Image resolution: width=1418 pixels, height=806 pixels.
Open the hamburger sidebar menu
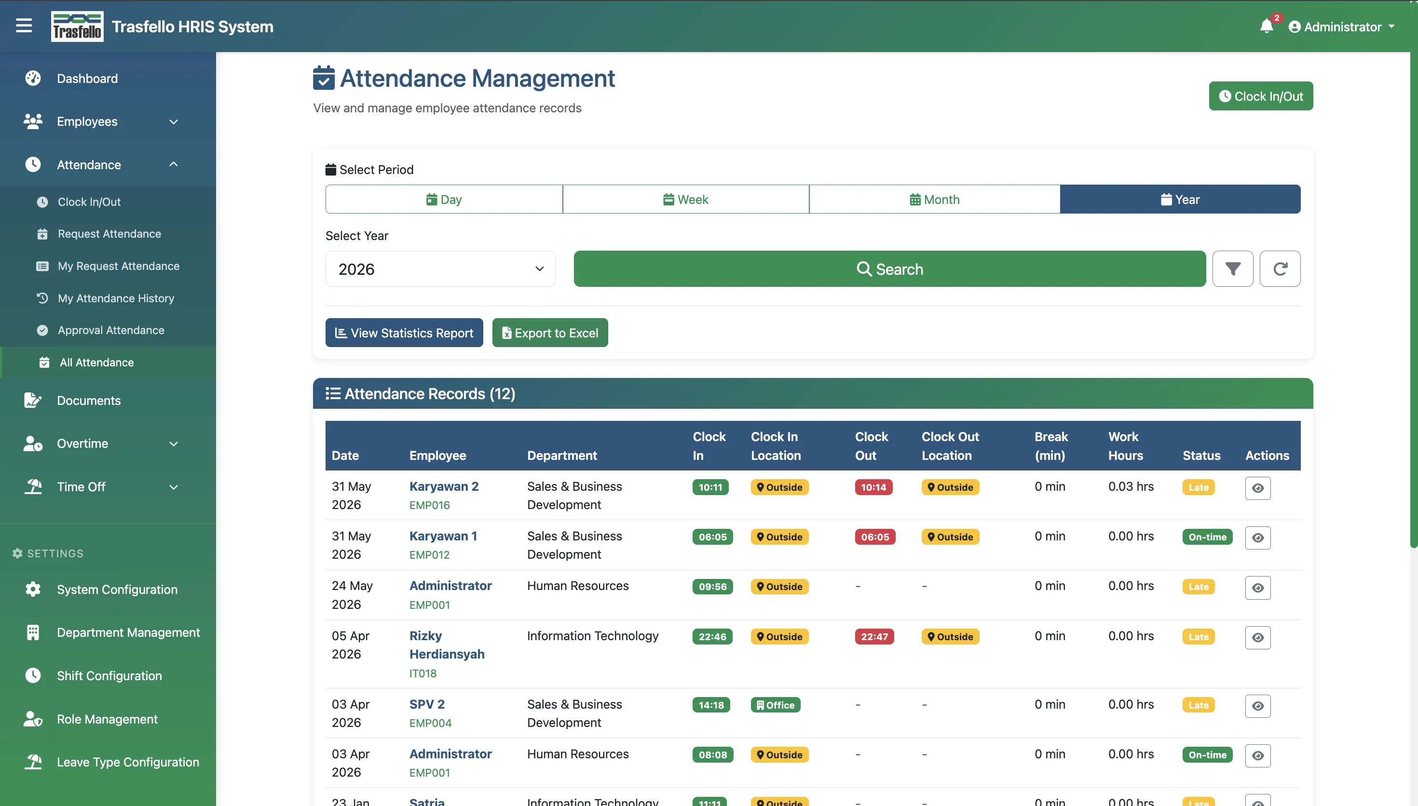tap(24, 26)
